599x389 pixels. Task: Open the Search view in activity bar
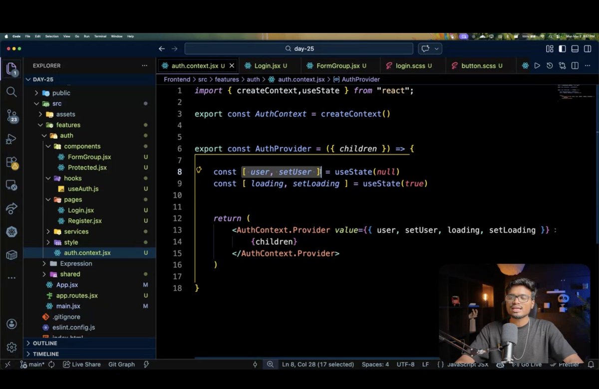click(11, 92)
